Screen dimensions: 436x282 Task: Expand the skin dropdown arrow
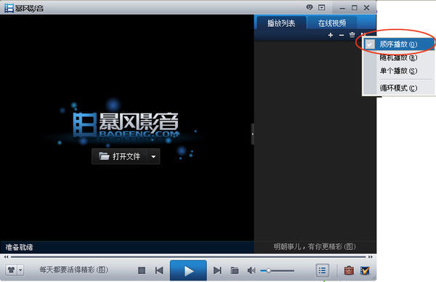click(x=20, y=270)
